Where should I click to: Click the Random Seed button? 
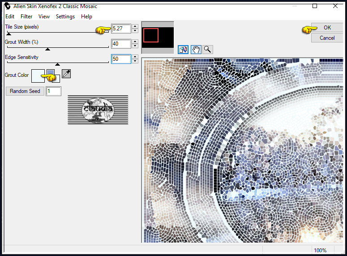(25, 91)
